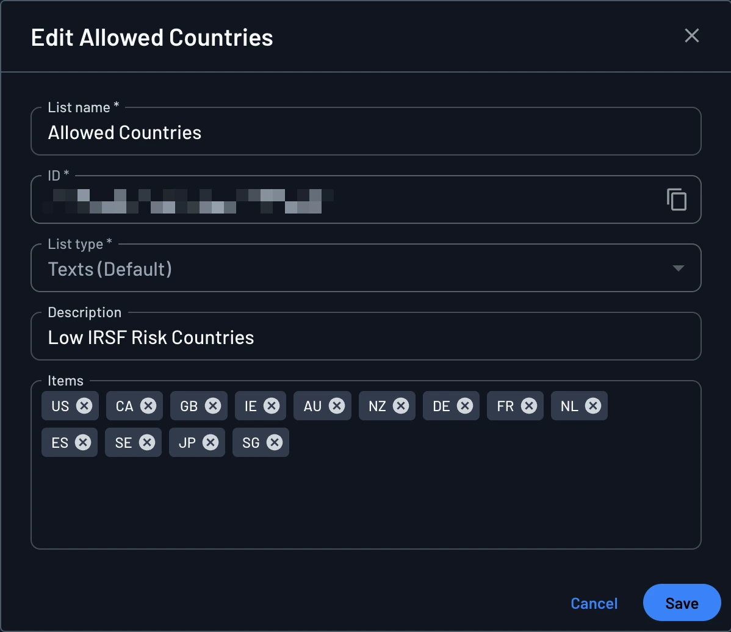Open the List type dropdown
The width and height of the screenshot is (731, 632).
coord(366,268)
